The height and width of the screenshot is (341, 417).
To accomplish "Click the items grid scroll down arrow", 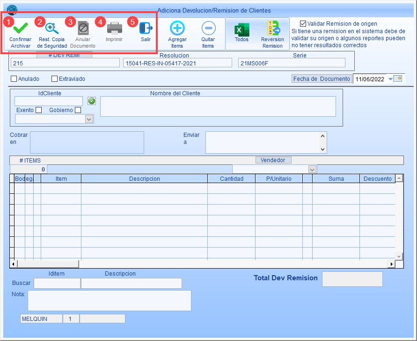I will [399, 256].
